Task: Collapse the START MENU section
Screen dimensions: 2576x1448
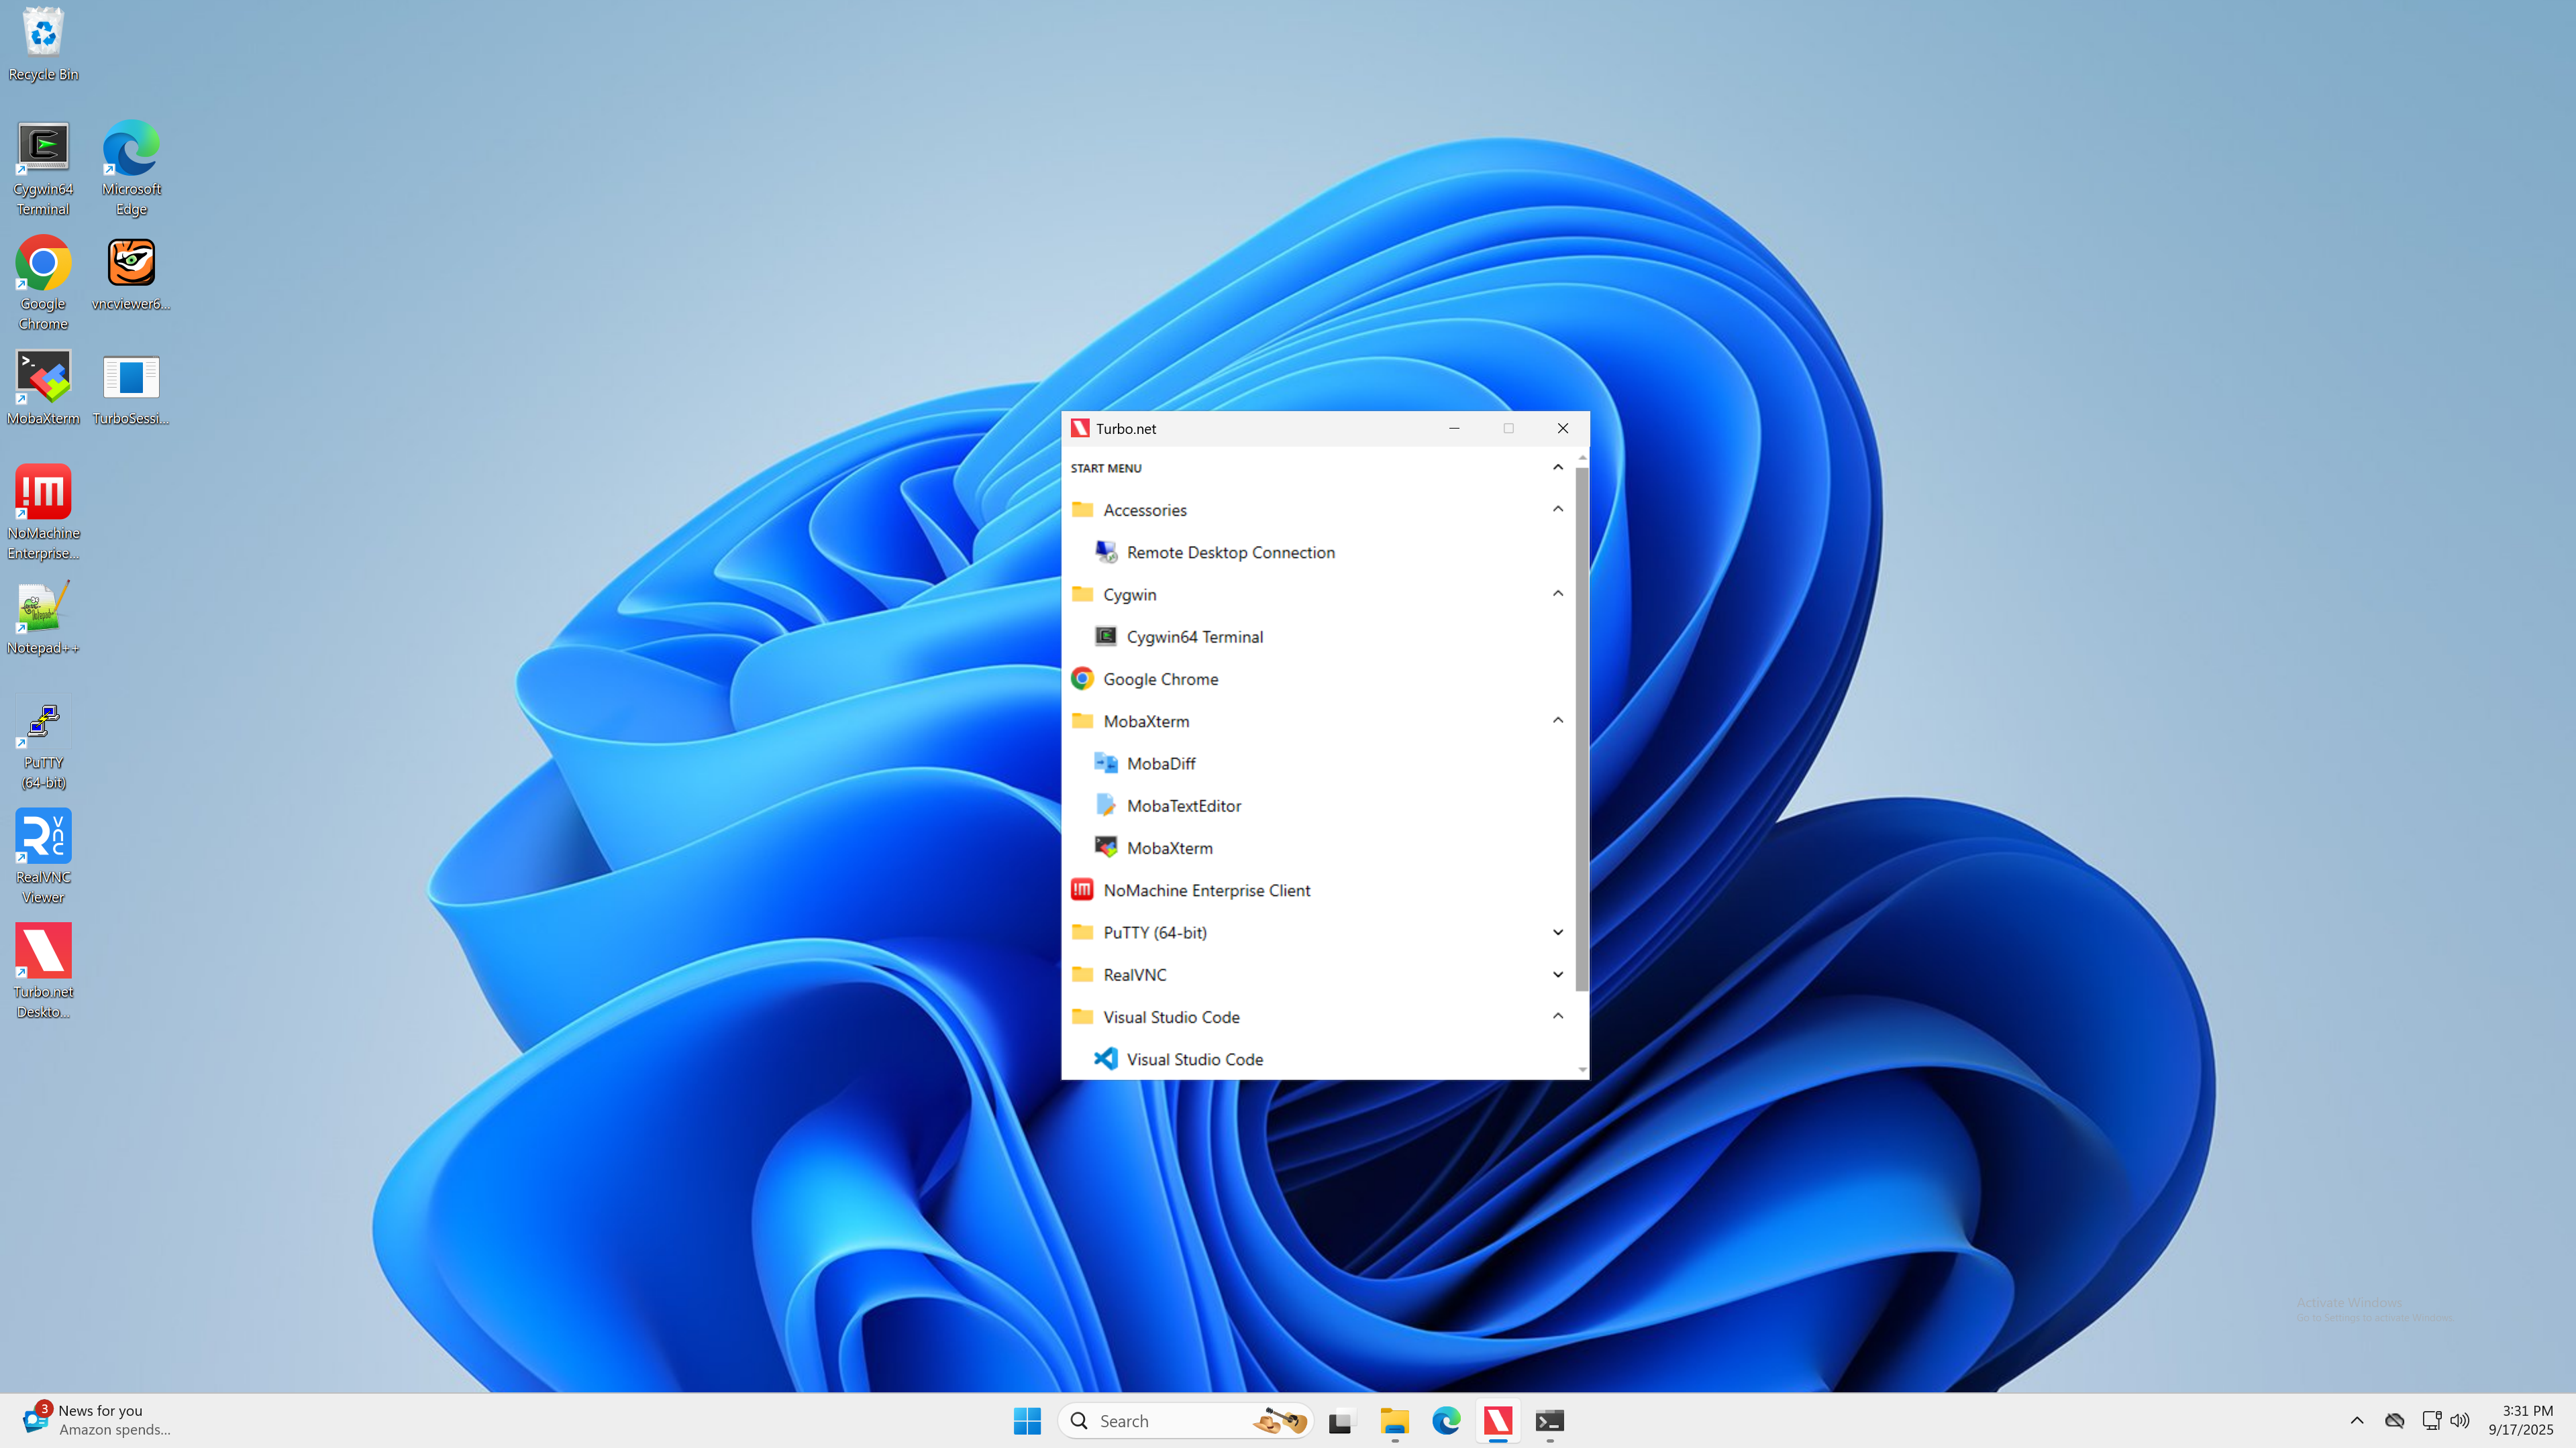Action: click(1557, 467)
